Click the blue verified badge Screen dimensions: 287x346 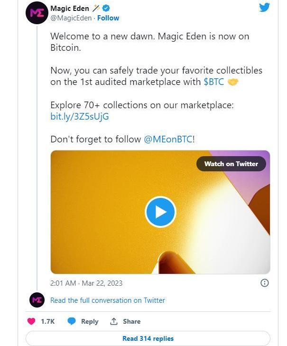pyautogui.click(x=107, y=8)
